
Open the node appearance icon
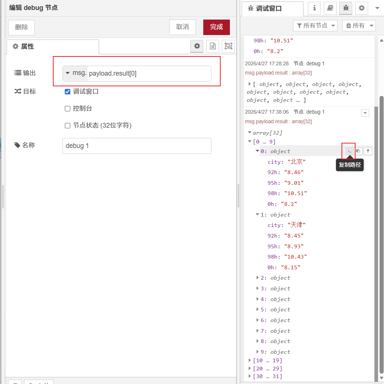(228, 46)
